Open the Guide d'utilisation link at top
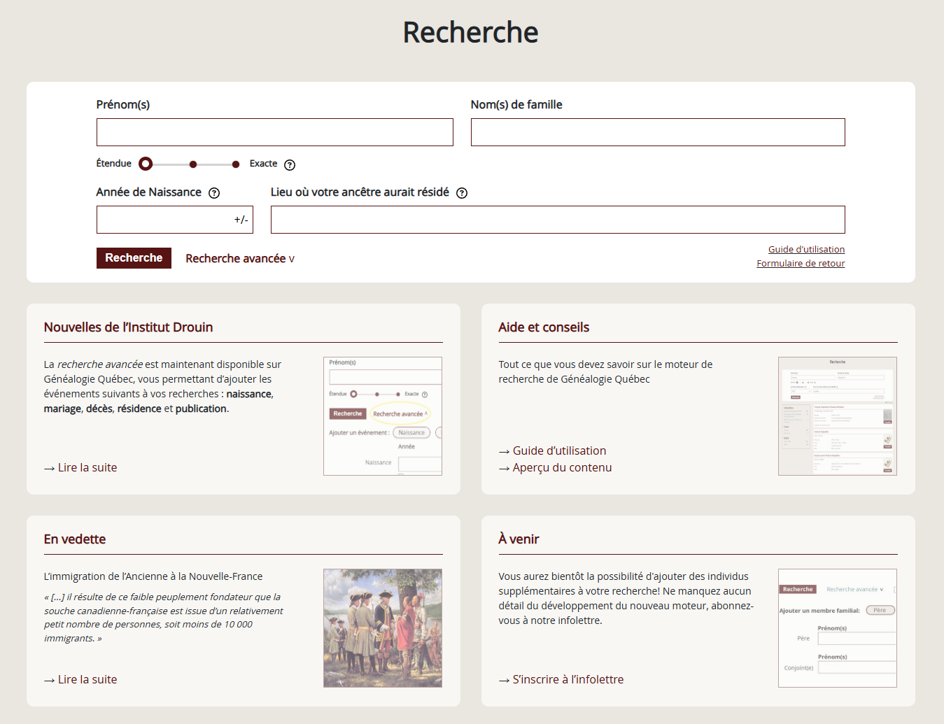This screenshot has height=724, width=944. pyautogui.click(x=806, y=250)
